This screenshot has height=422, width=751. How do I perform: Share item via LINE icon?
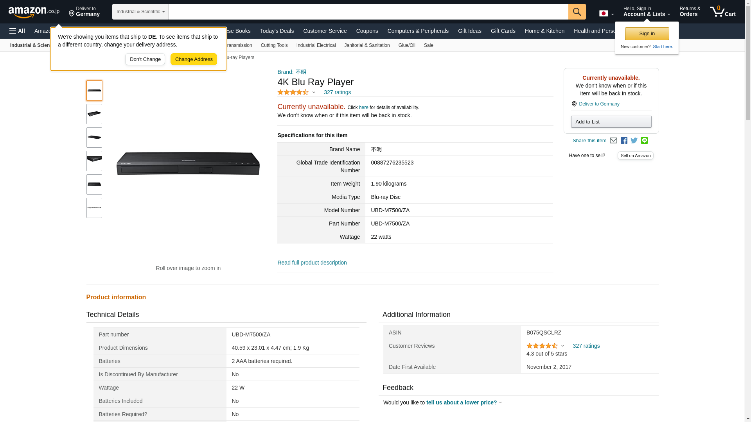point(644,141)
